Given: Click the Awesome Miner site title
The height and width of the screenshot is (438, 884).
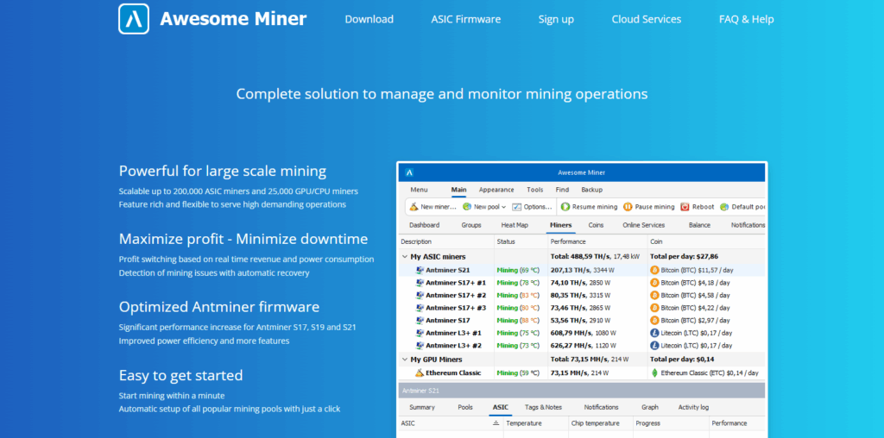Looking at the screenshot, I should pyautogui.click(x=233, y=19).
